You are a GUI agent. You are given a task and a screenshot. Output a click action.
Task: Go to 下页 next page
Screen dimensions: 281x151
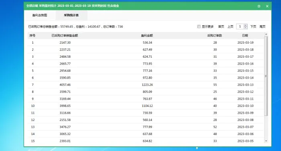point(253,26)
